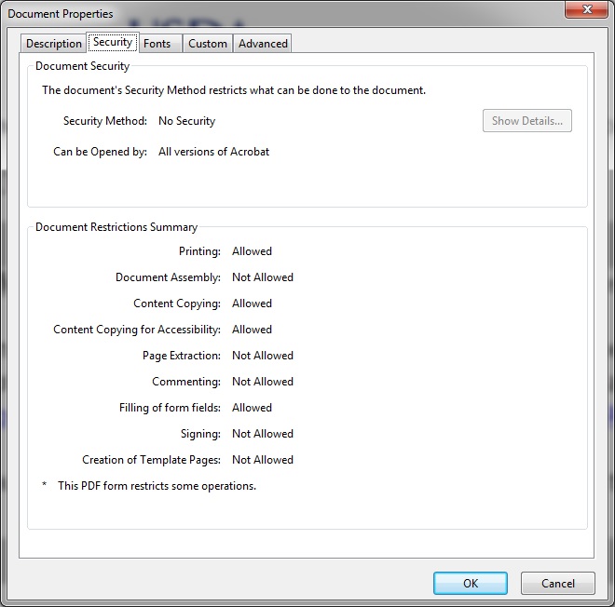Click the Page Extraction label
The image size is (615, 607).
click(181, 356)
